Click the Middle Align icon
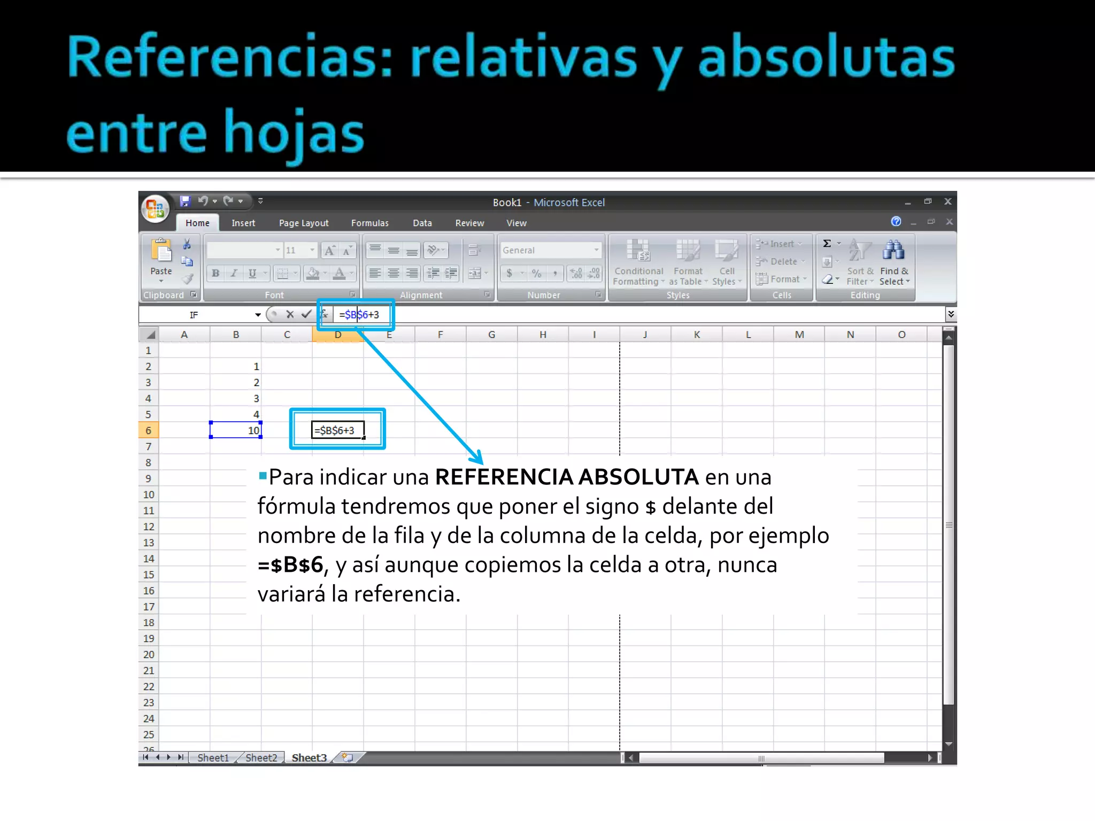 pos(394,250)
